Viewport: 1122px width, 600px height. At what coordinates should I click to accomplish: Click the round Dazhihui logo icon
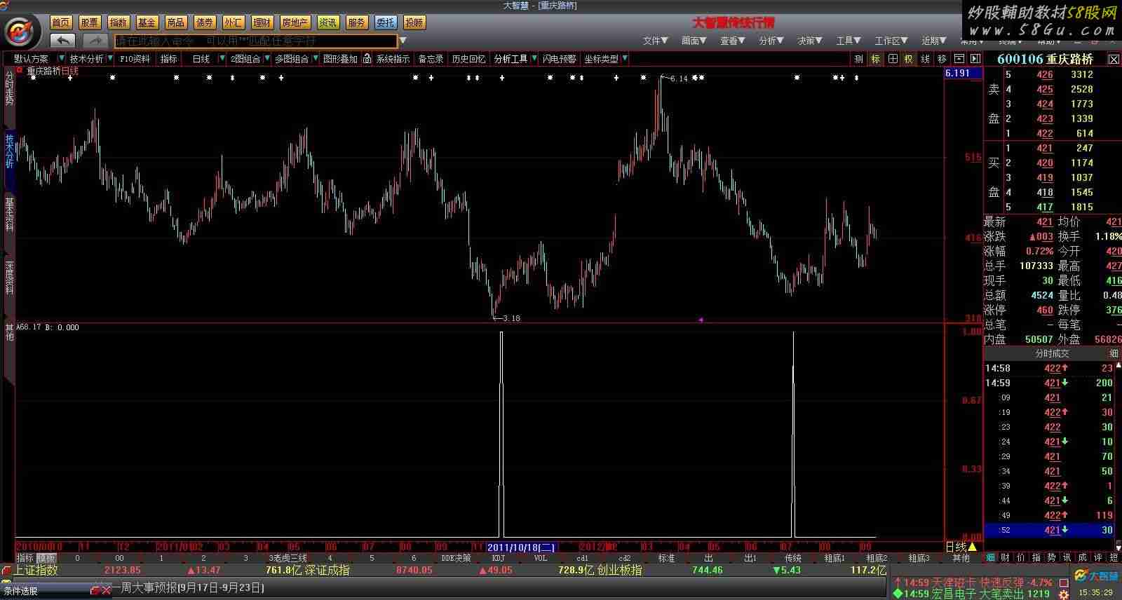[22, 32]
